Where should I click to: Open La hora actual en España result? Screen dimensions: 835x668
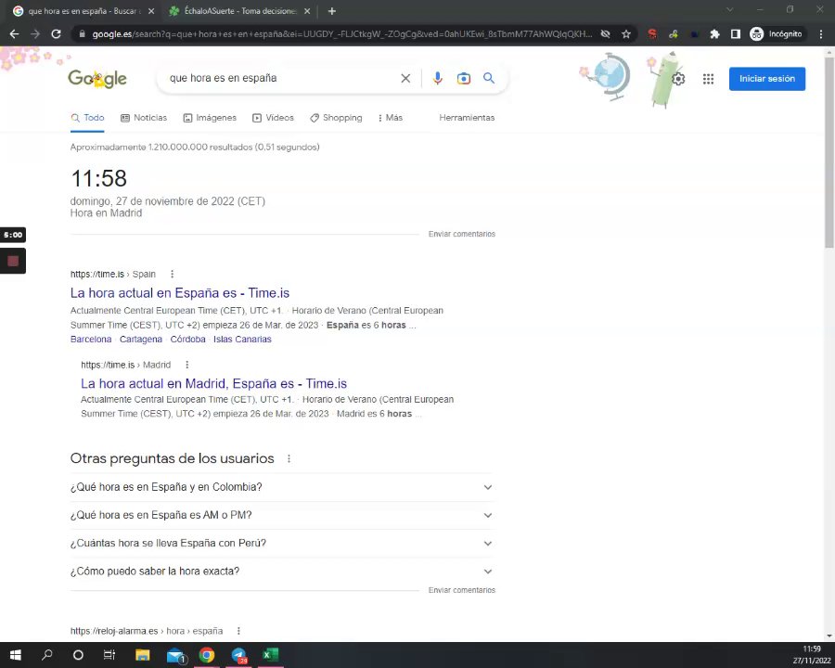coord(180,293)
